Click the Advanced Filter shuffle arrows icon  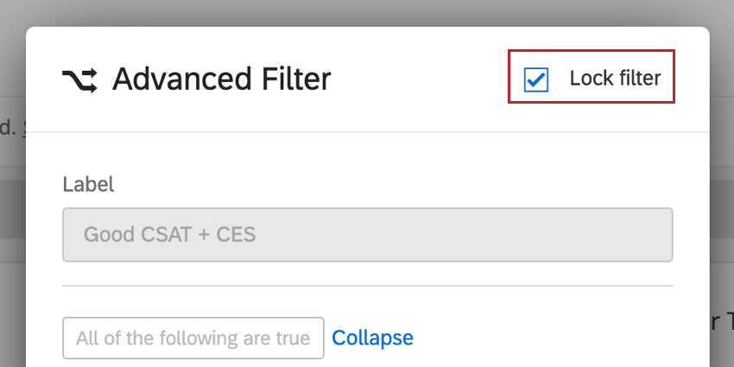80,80
